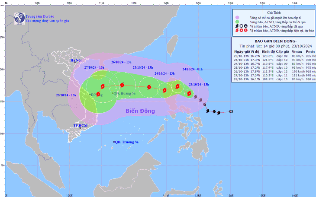Viewport: 316px width, 197px height.
Task: Click the red storm icon for 27/10/24 - 13h
Action: 103,86
